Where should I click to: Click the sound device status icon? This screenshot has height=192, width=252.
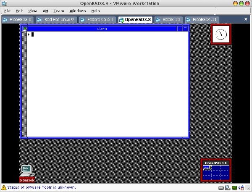click(x=241, y=188)
